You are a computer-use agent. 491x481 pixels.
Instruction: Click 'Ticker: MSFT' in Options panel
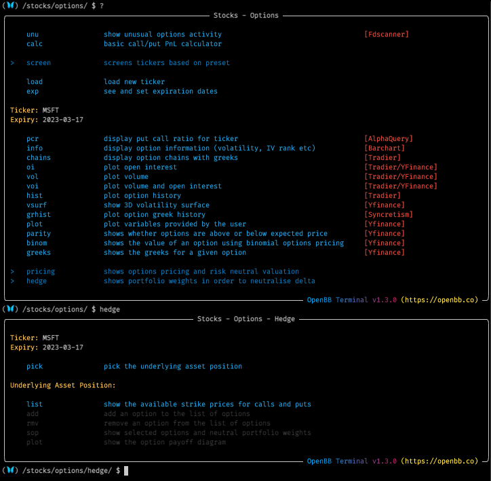(x=35, y=110)
